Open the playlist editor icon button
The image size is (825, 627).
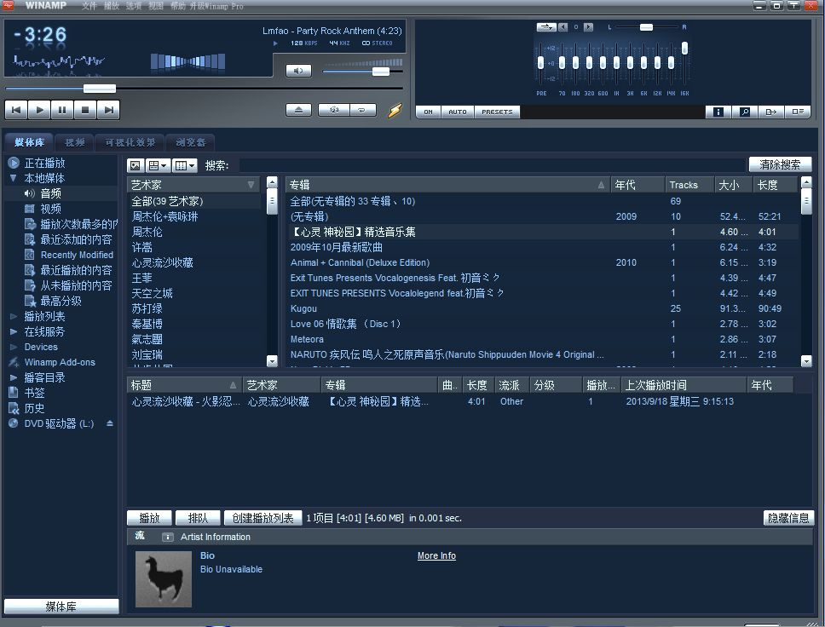click(798, 112)
